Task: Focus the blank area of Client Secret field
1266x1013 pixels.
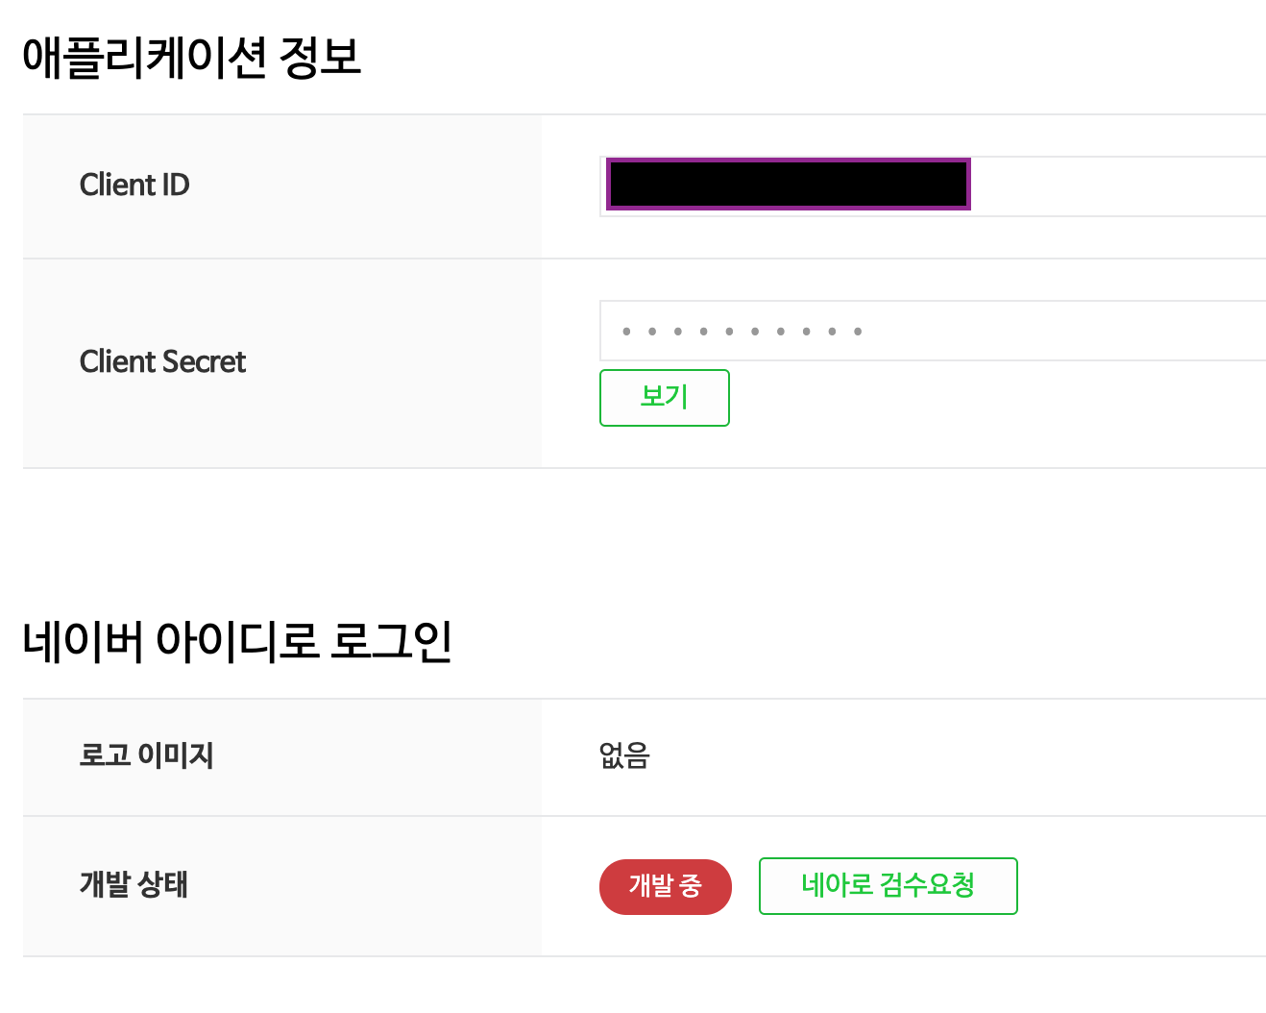Action: (x=1066, y=332)
